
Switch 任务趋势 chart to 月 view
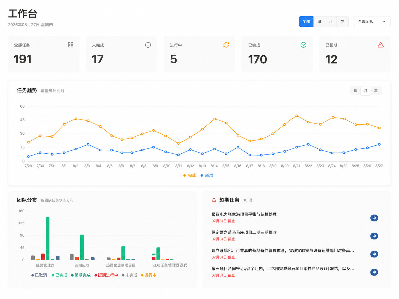[x=366, y=91]
